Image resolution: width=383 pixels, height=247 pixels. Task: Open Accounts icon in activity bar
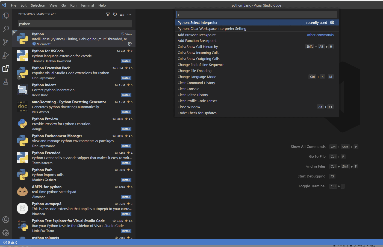(x=6, y=220)
